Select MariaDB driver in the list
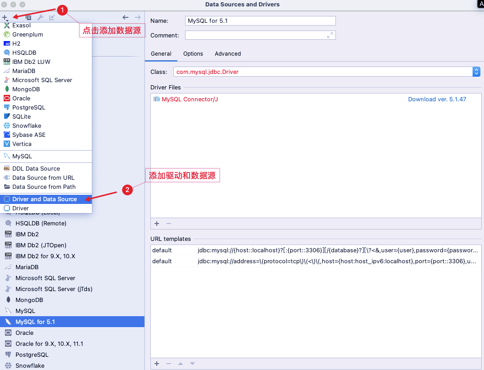The image size is (484, 370). (72, 267)
